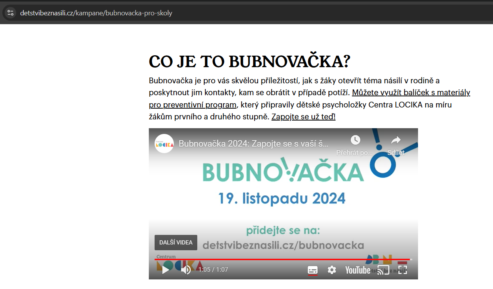Follow the "Zapojte se už teď!" link
The width and height of the screenshot is (493, 289).
click(x=303, y=117)
